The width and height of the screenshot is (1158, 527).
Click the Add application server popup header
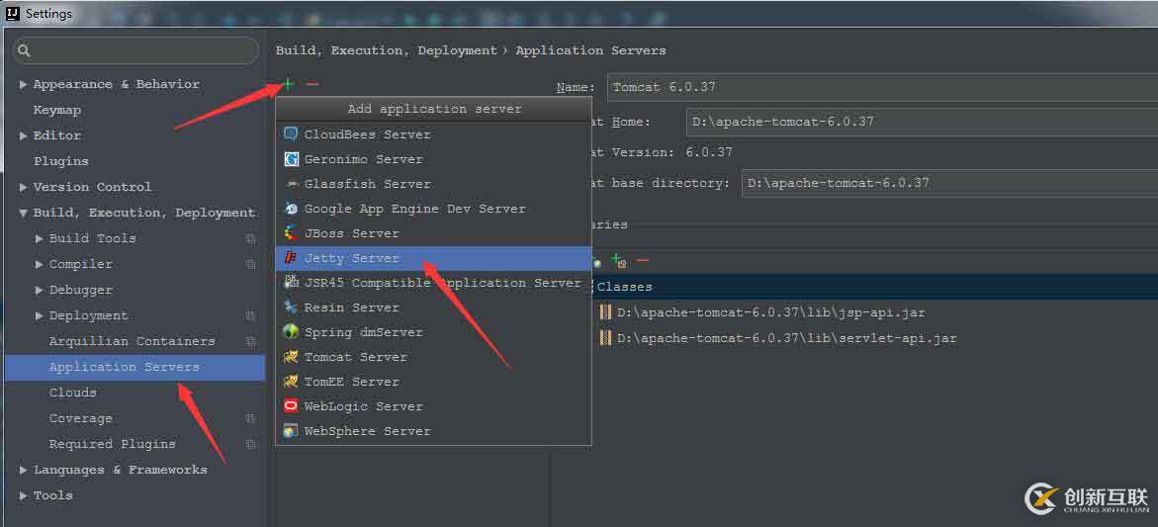click(434, 109)
